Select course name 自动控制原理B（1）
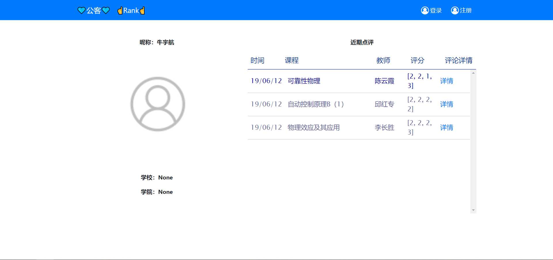 click(x=316, y=104)
